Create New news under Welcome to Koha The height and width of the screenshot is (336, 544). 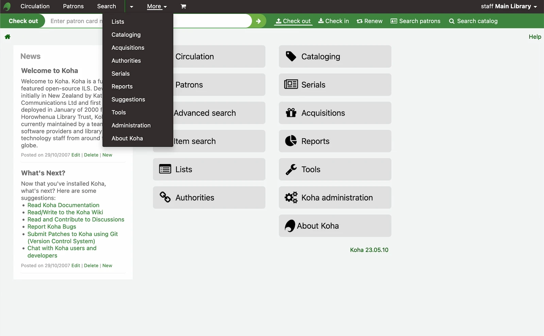pyautogui.click(x=107, y=155)
